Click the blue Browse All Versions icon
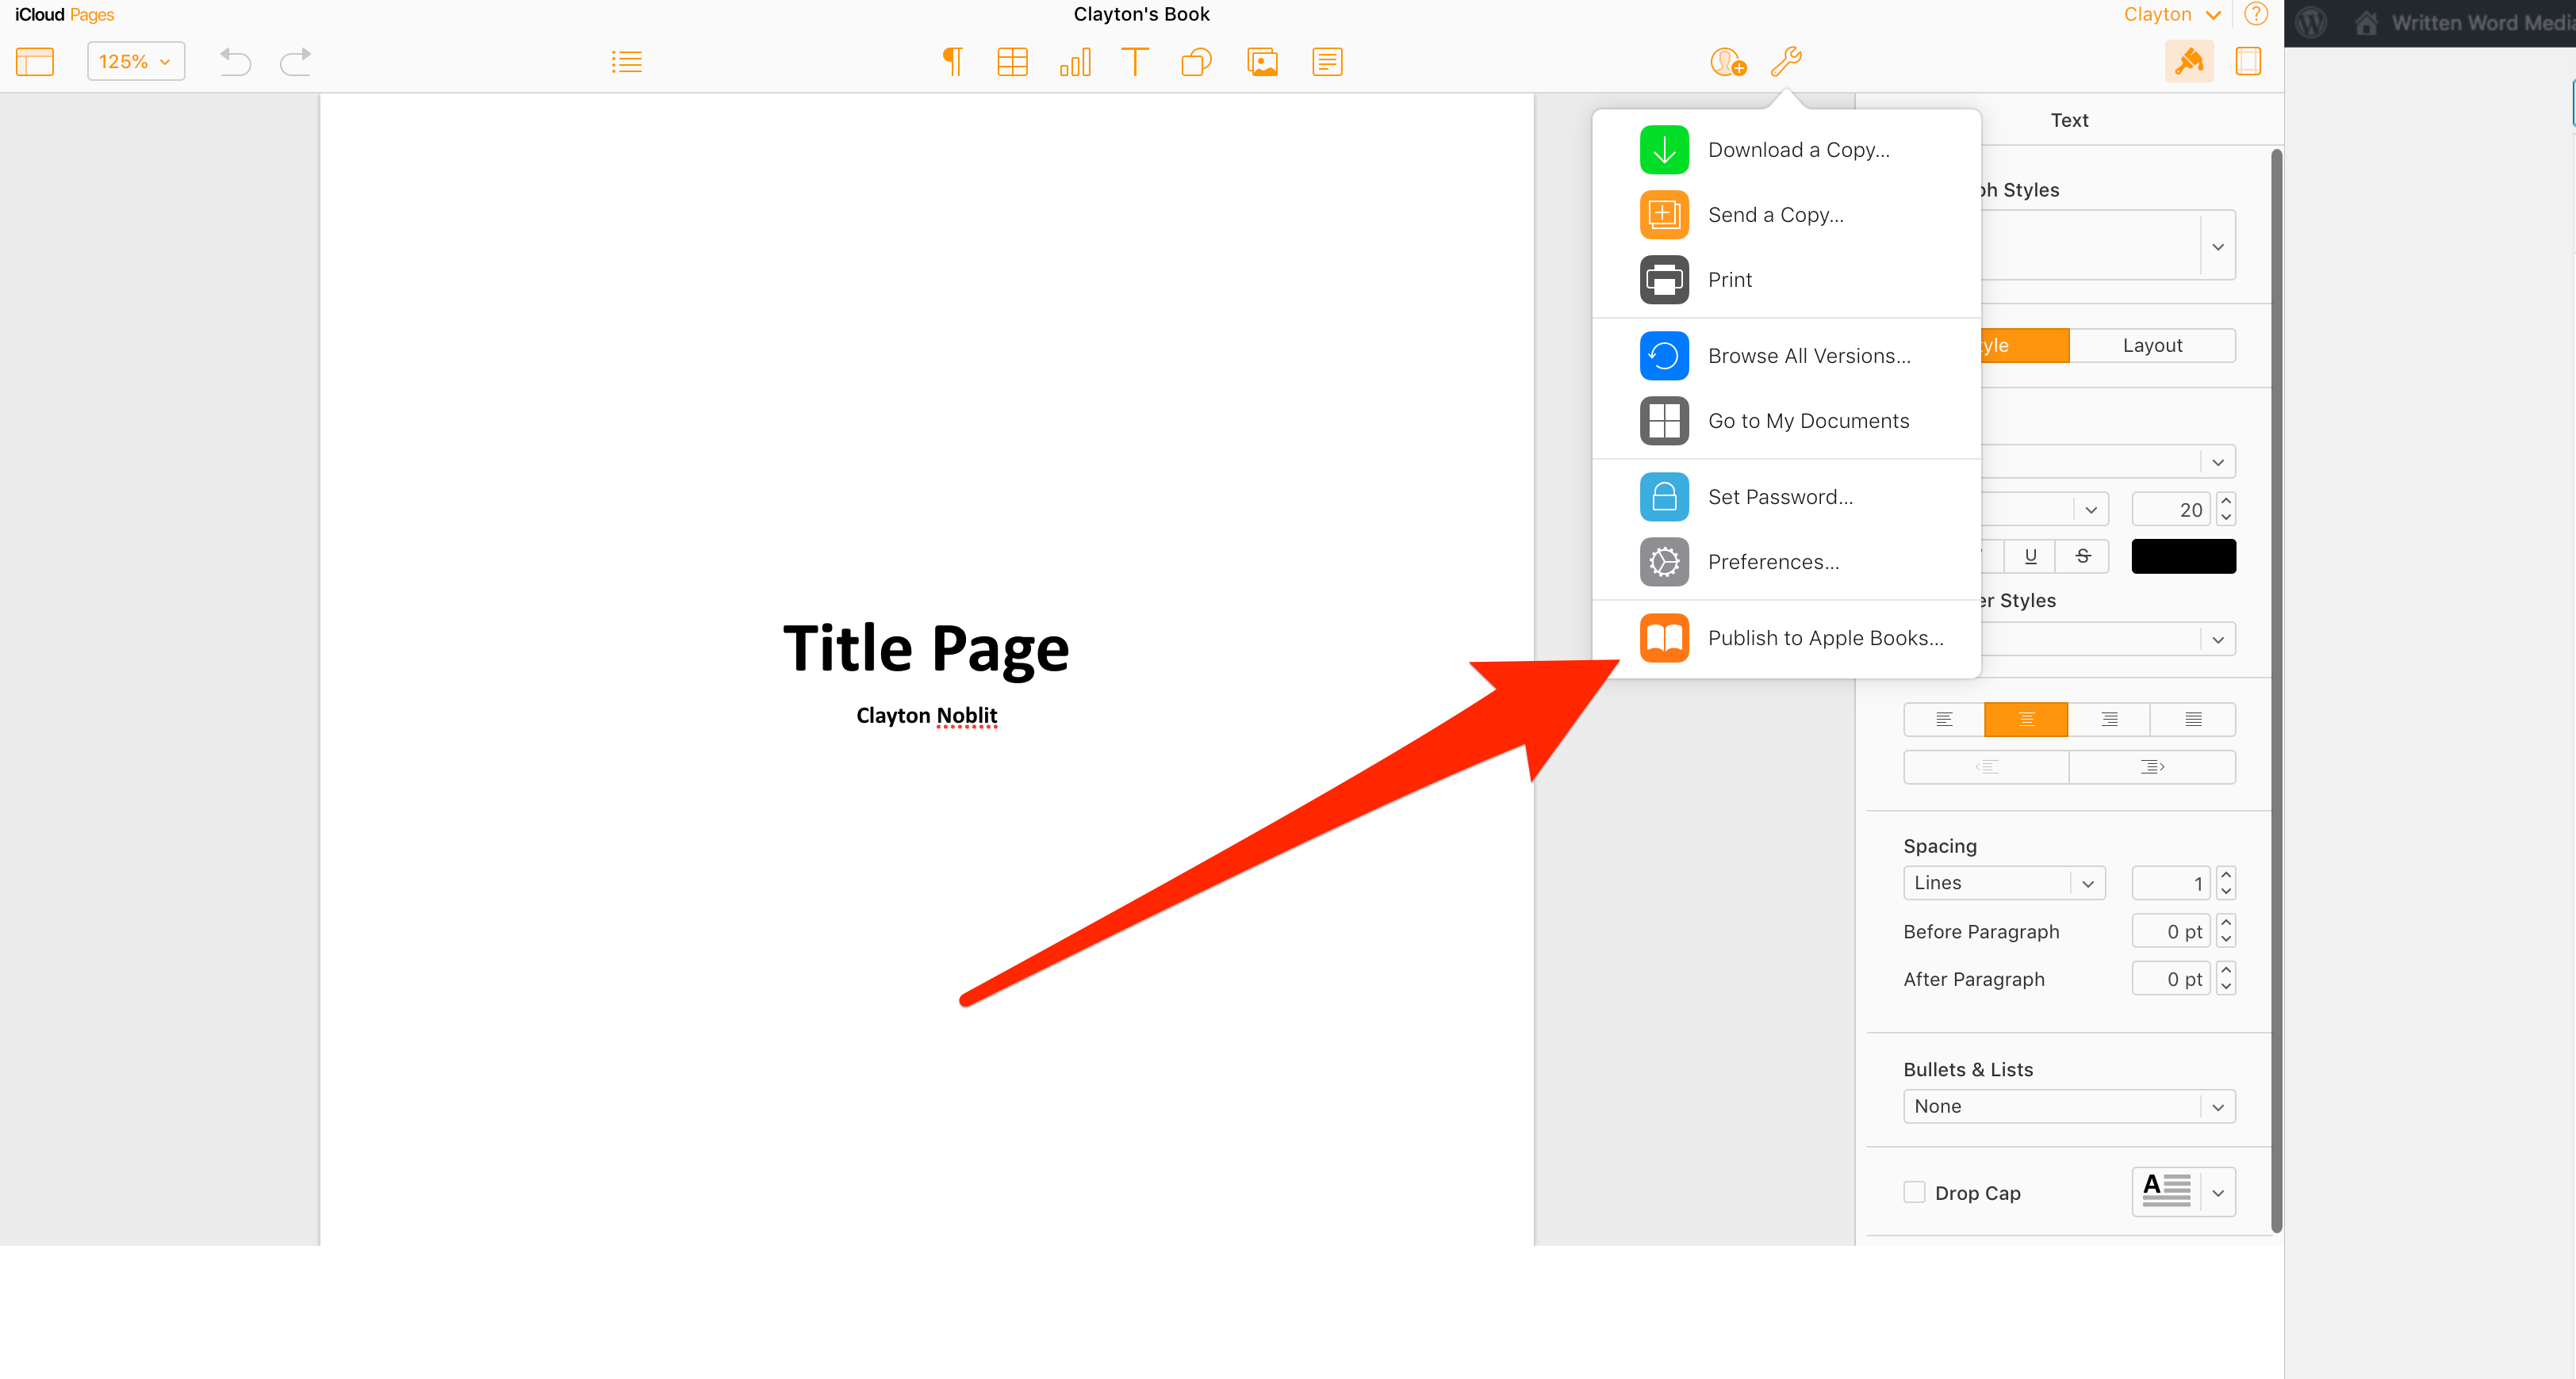The height and width of the screenshot is (1379, 2576). pos(1664,356)
